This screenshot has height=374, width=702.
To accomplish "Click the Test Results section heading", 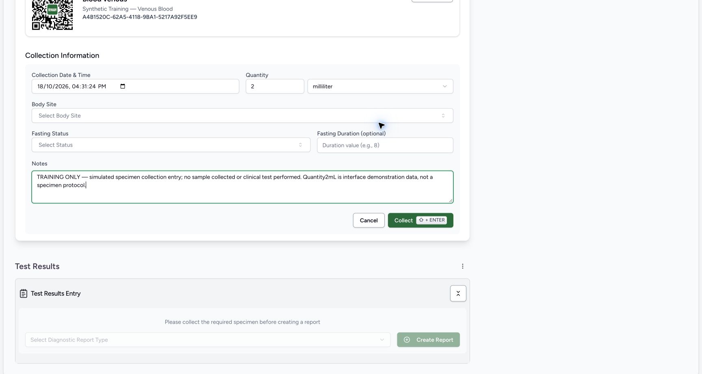I will click(x=37, y=266).
